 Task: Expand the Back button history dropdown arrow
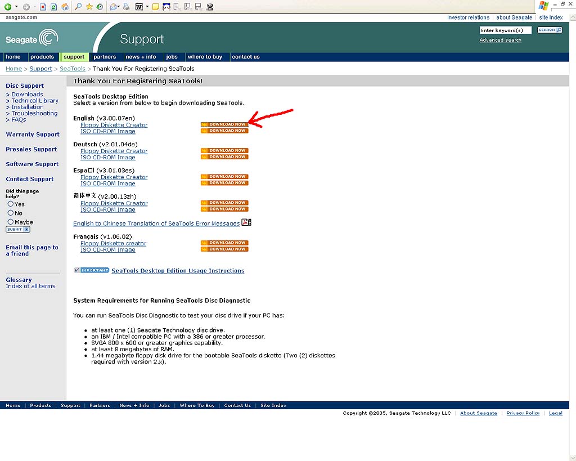coord(16,7)
